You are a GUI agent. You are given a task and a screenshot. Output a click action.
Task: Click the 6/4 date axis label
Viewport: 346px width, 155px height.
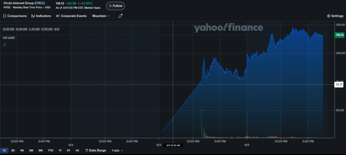click(x=71, y=145)
